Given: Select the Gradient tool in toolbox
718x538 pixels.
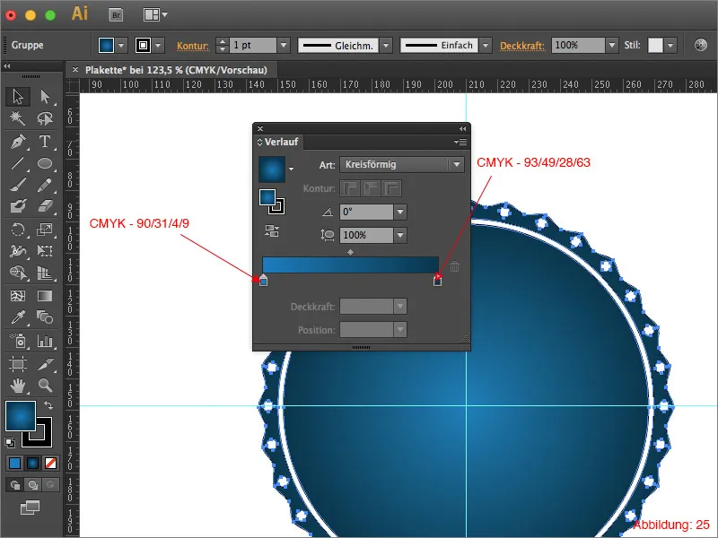Looking at the screenshot, I should tap(44, 296).
